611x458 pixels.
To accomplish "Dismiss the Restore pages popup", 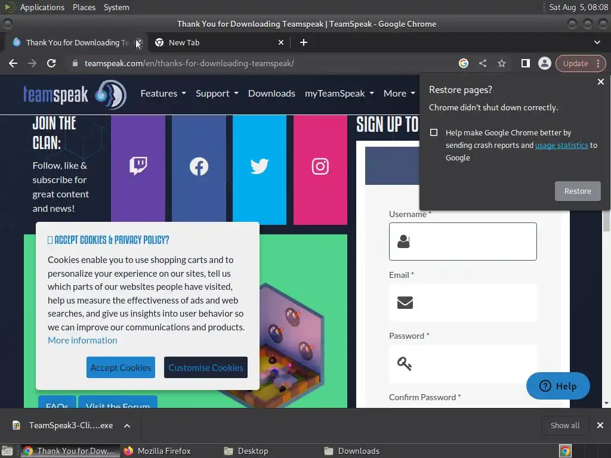I will click(x=600, y=82).
